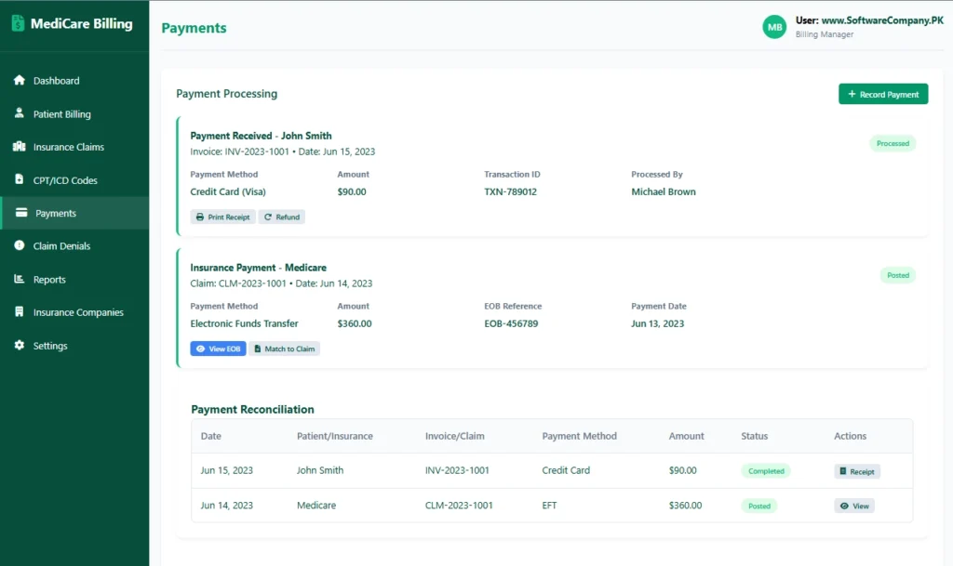Click the Insurance Companies building icon
The height and width of the screenshot is (566, 953).
pos(19,312)
